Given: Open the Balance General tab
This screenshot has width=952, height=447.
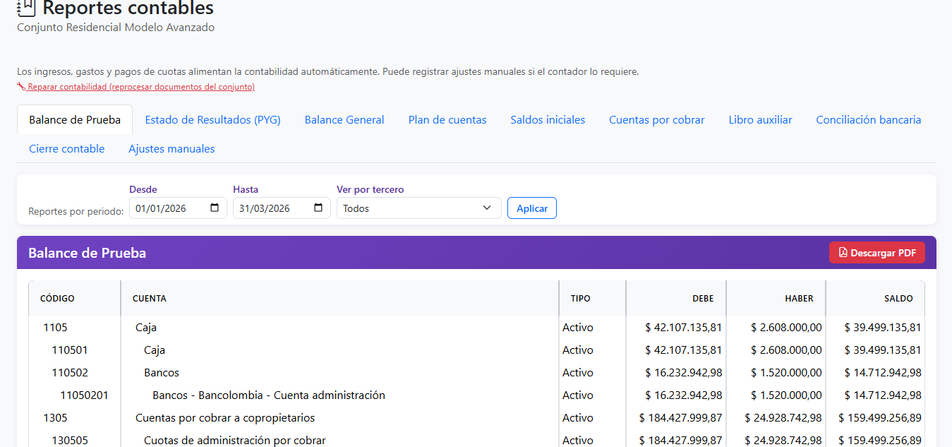Looking at the screenshot, I should 344,120.
